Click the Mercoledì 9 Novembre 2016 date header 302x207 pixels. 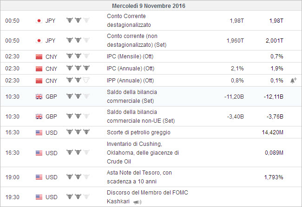click(151, 6)
